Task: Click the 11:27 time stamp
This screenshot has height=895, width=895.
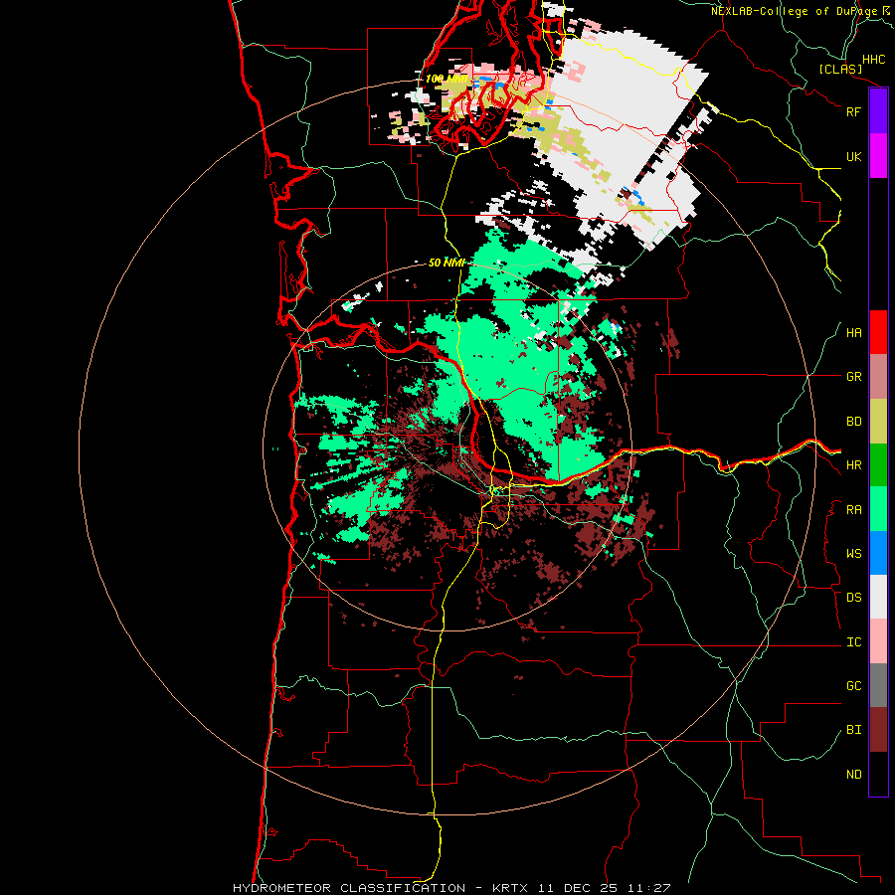Action: click(x=649, y=888)
